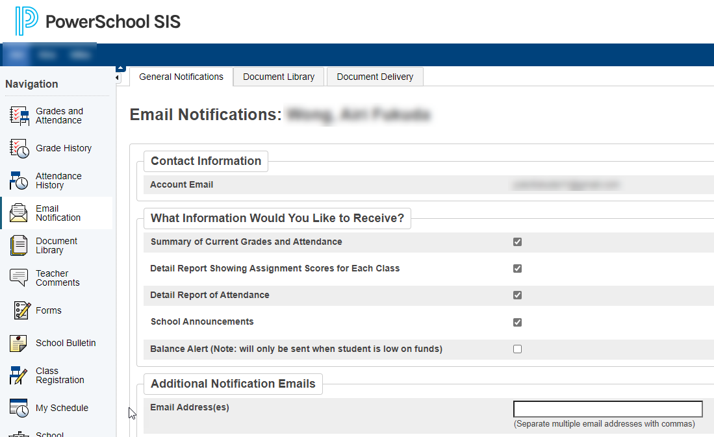Select the Class Registration icon
This screenshot has width=714, height=437.
[x=19, y=375]
